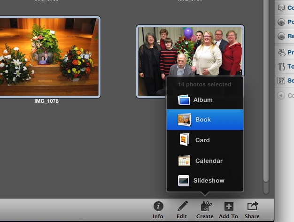This screenshot has width=294, height=222.
Task: Click the IMG_1078 photo title label
Action: click(x=46, y=101)
